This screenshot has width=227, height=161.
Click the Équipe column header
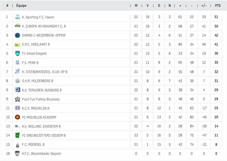click(21, 6)
